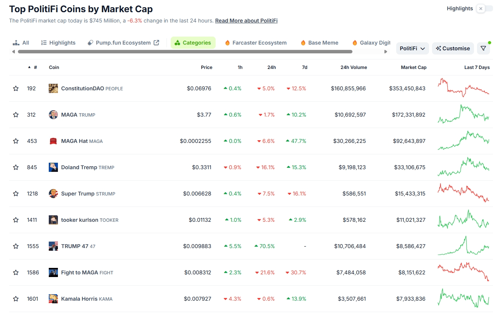501x314 pixels.
Task: Open the Customise button
Action: pyautogui.click(x=453, y=48)
